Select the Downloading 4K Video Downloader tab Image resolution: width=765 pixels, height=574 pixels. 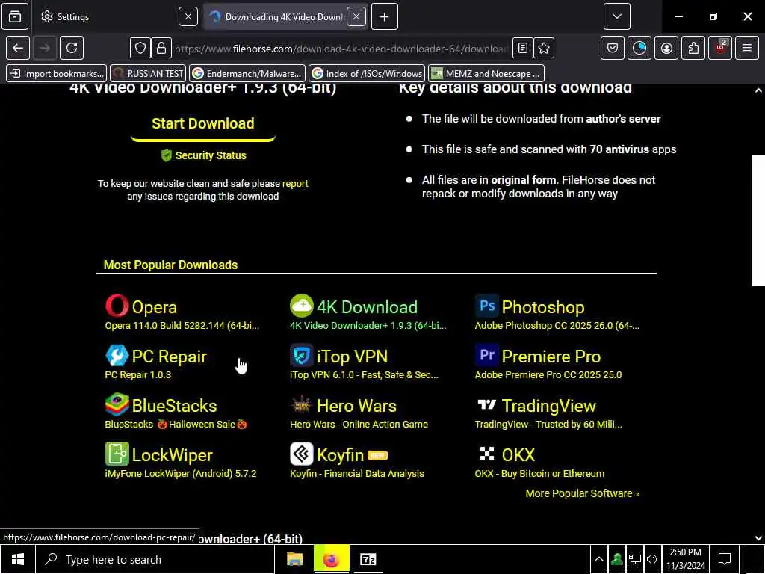(278, 16)
